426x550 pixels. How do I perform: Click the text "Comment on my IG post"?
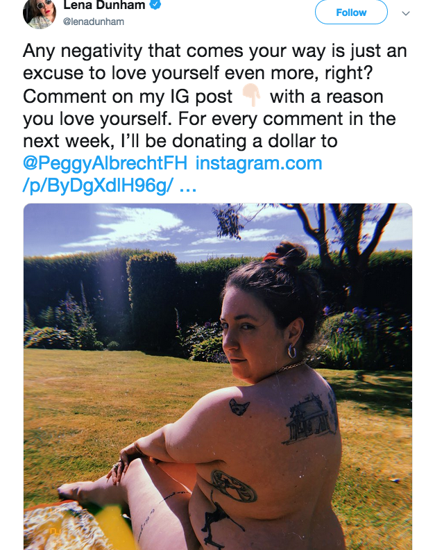pos(128,97)
